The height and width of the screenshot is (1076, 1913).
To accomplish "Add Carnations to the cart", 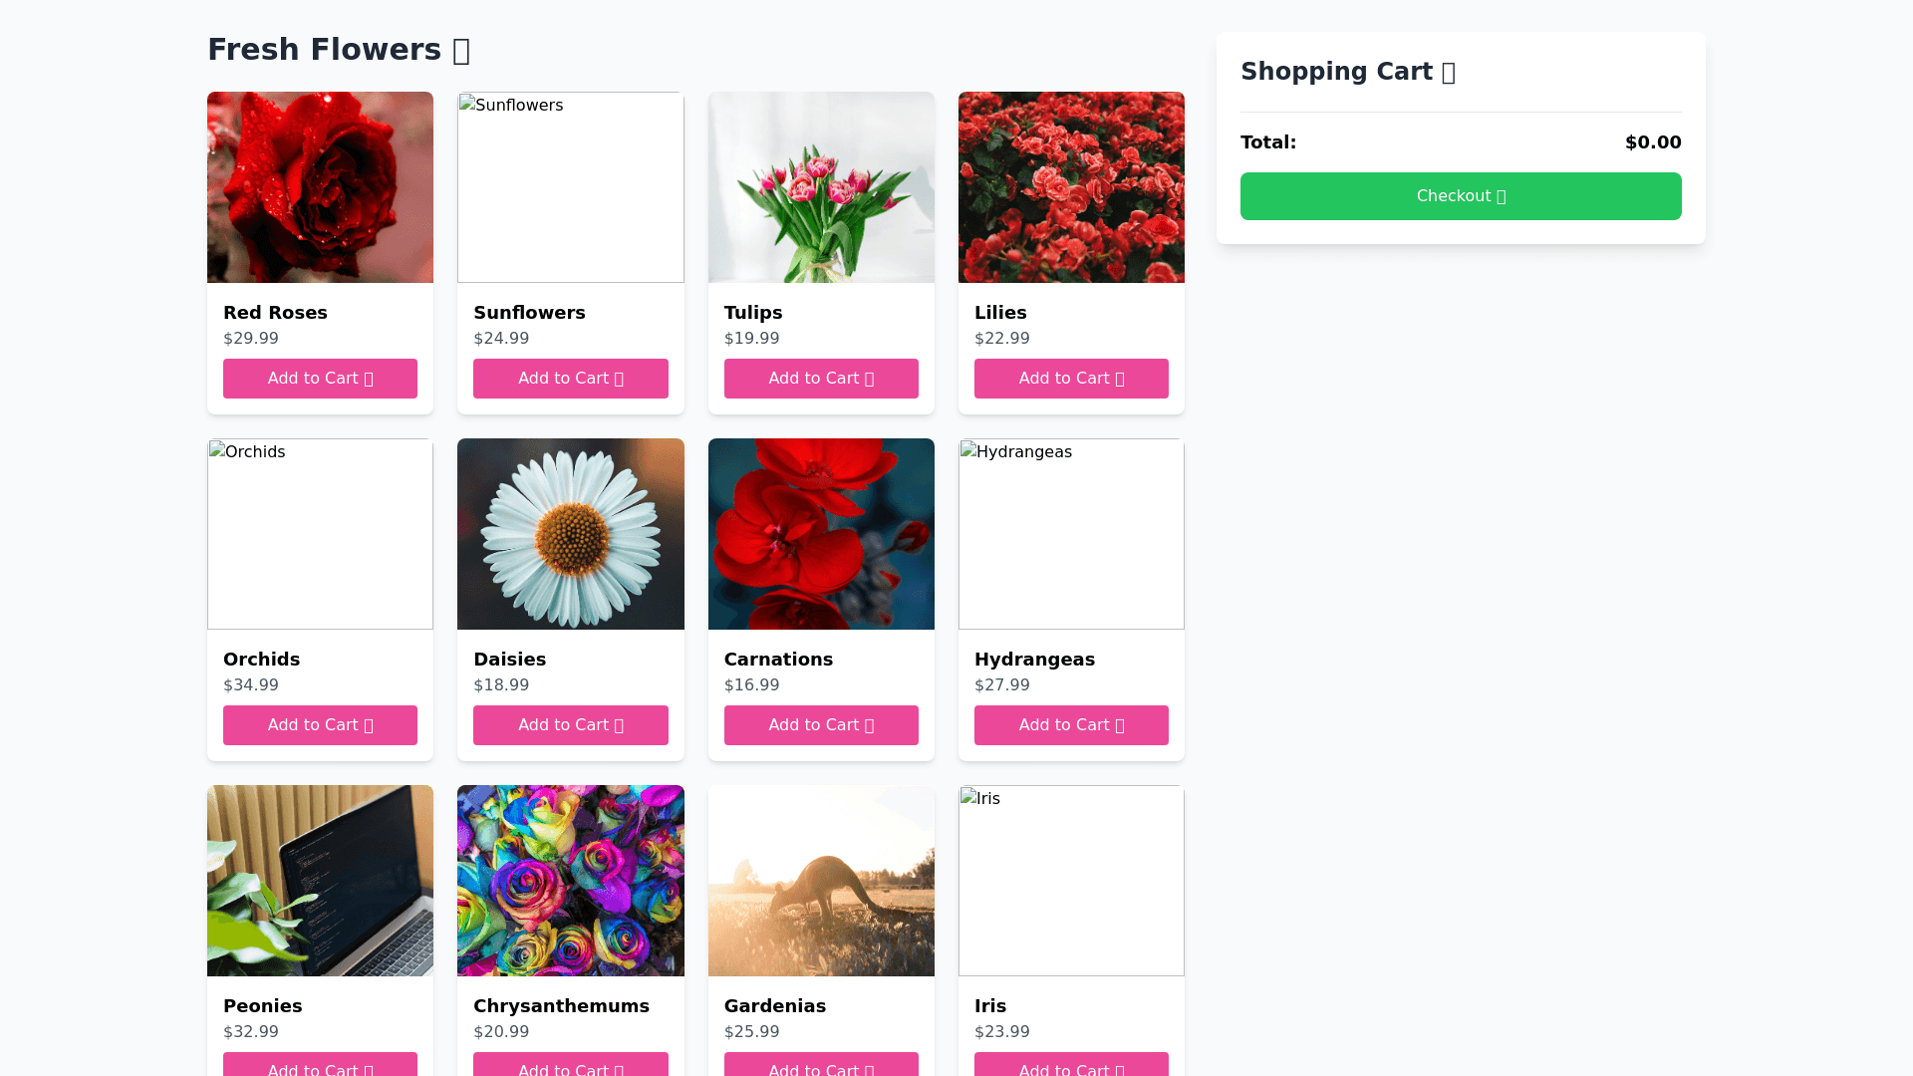I will point(821,725).
